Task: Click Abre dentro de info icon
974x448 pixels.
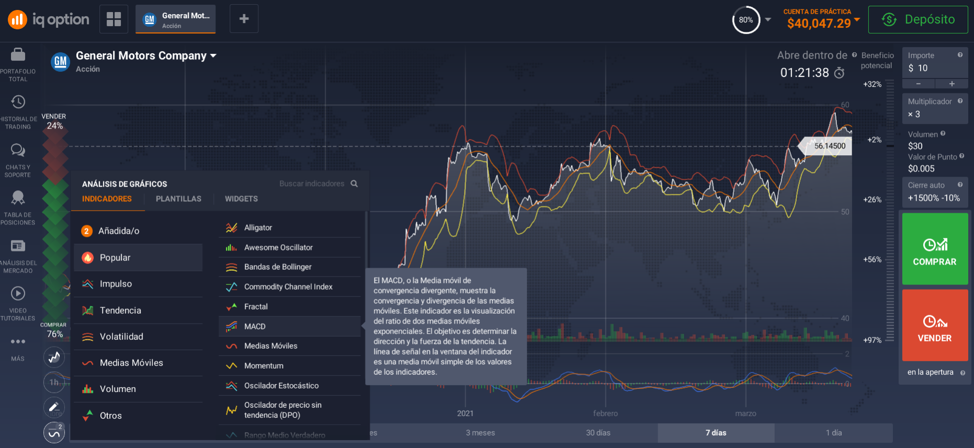Action: point(854,55)
